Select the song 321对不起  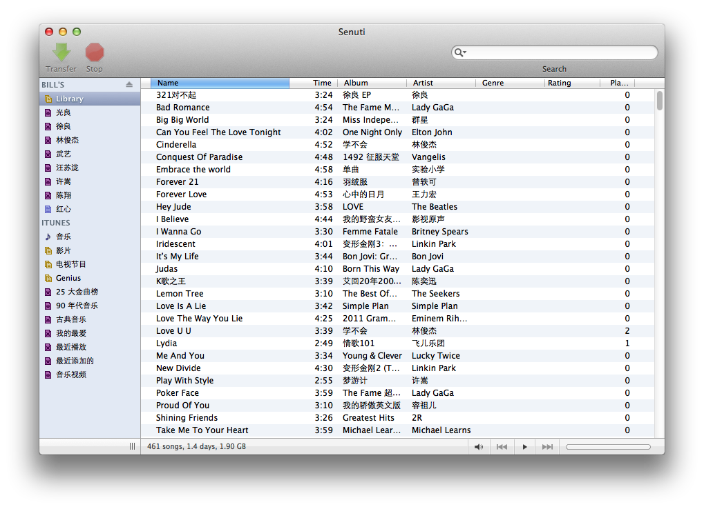pos(397,95)
